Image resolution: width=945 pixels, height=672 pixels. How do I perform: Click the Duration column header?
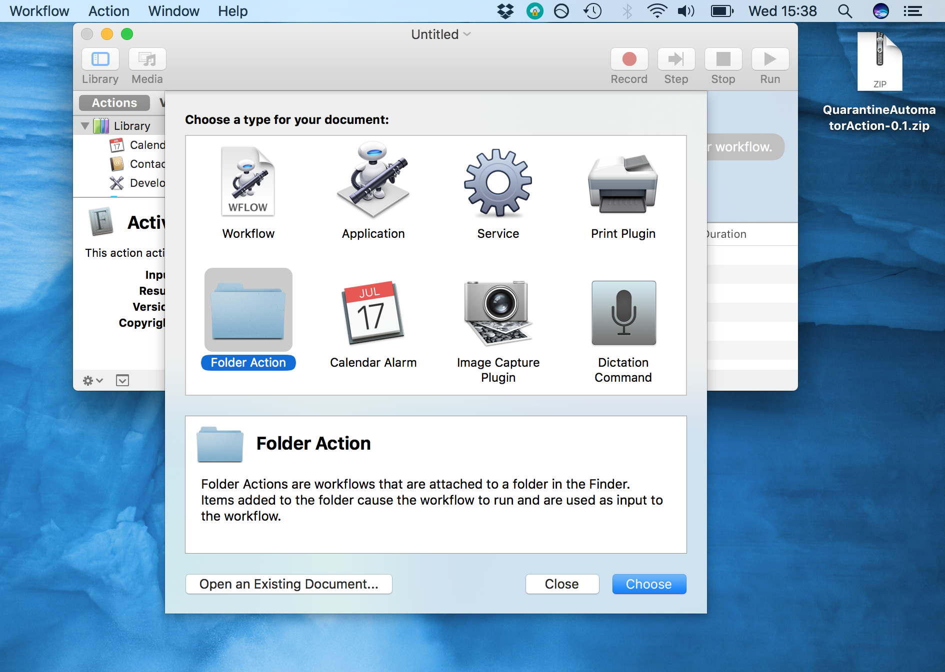pyautogui.click(x=726, y=234)
